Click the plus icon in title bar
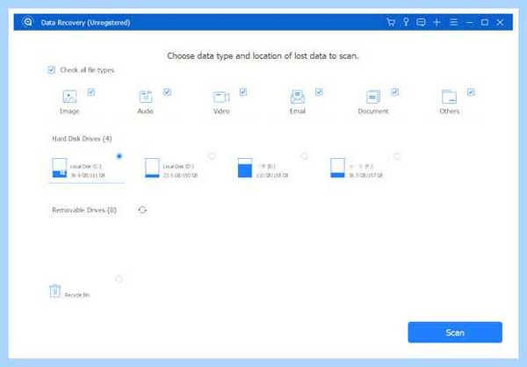527x367 pixels. [x=437, y=22]
